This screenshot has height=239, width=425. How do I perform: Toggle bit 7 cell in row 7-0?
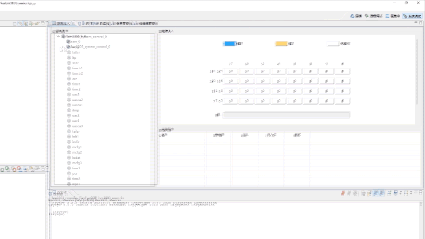tap(230, 101)
